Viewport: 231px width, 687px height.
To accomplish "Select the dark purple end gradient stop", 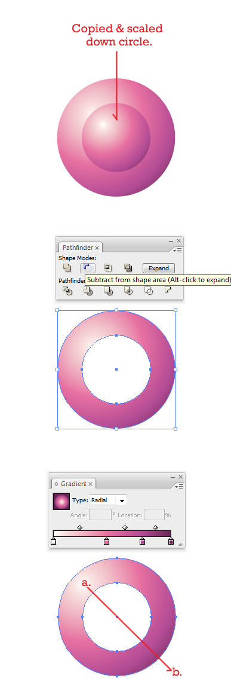I will point(171,542).
